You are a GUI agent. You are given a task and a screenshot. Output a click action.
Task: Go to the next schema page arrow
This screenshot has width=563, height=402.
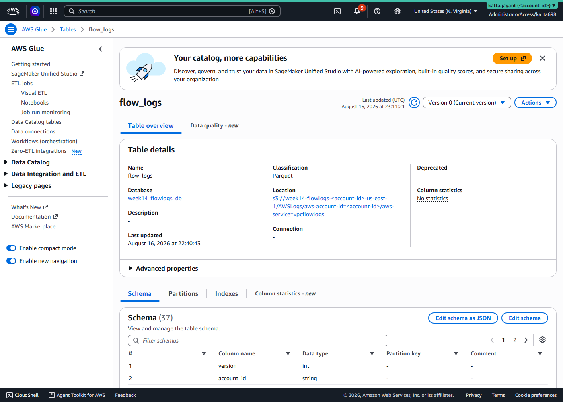click(526, 340)
